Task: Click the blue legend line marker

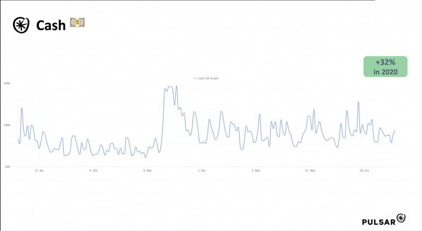Action: coord(195,78)
